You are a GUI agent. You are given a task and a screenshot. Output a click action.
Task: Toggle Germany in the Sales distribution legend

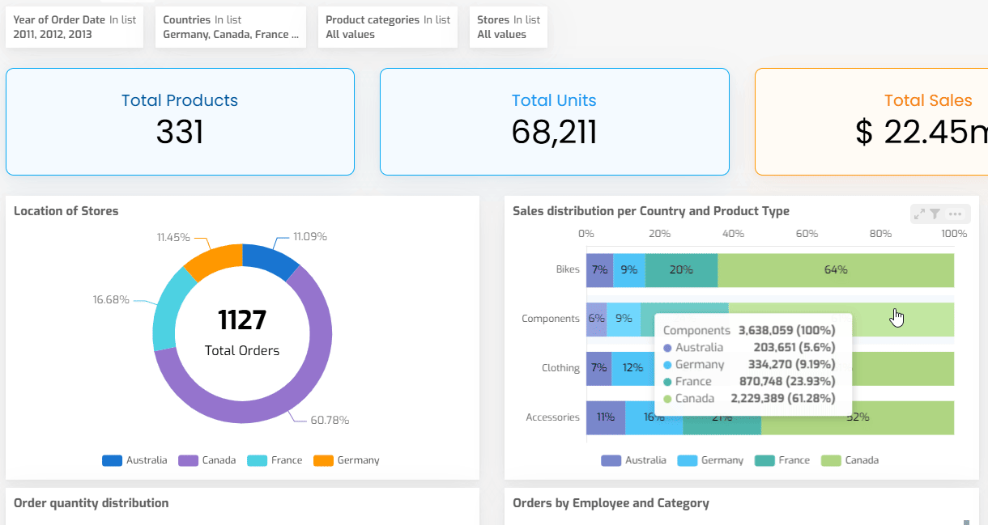tap(711, 460)
